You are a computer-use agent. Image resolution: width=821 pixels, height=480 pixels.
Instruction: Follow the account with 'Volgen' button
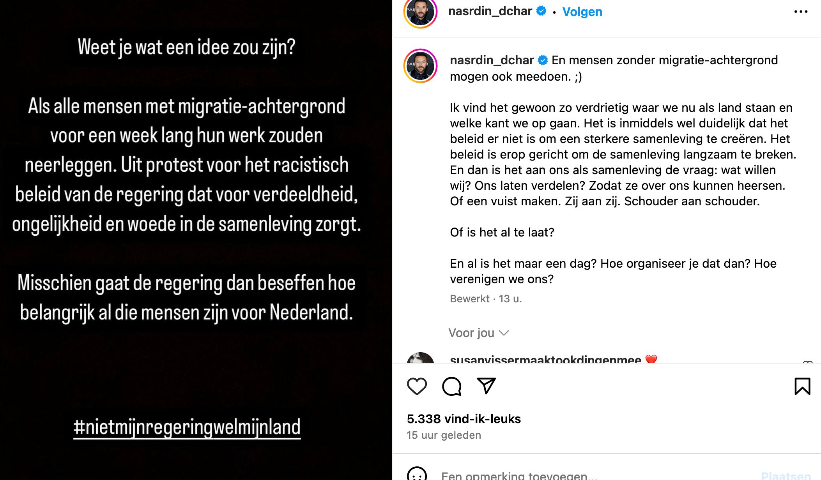(x=582, y=12)
